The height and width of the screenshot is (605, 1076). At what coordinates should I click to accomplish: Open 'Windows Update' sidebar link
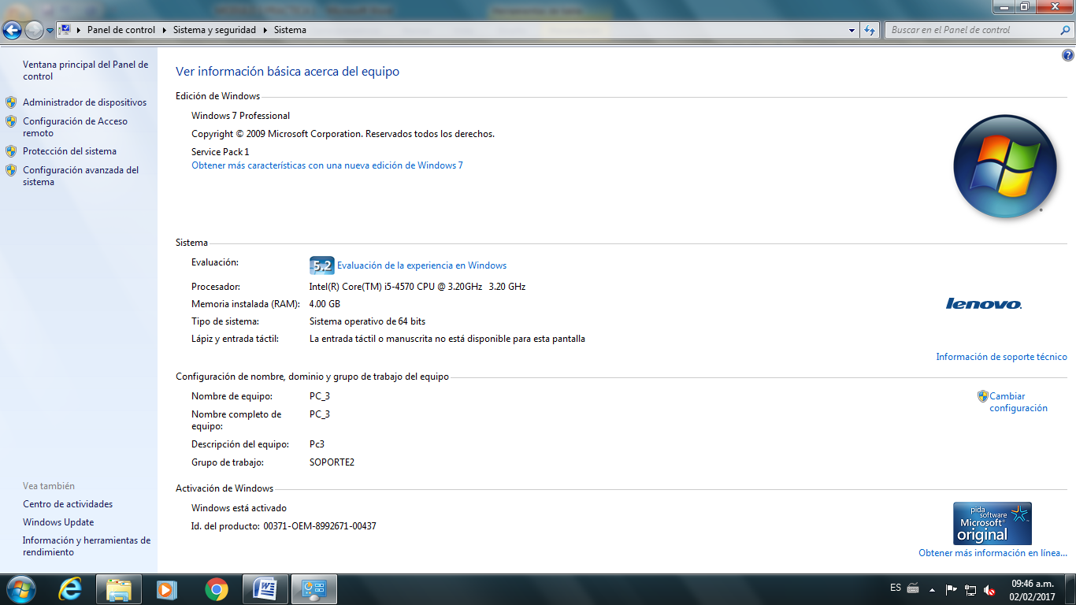click(x=58, y=522)
